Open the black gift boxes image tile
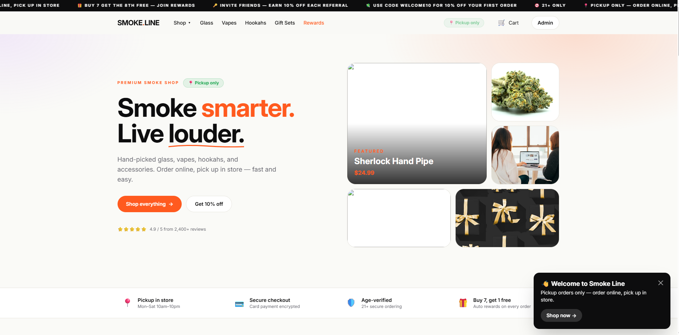This screenshot has height=335, width=679. pos(507,218)
